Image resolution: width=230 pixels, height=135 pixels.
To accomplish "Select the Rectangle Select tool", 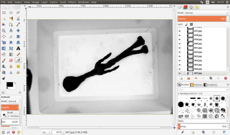I will coord(4,13).
